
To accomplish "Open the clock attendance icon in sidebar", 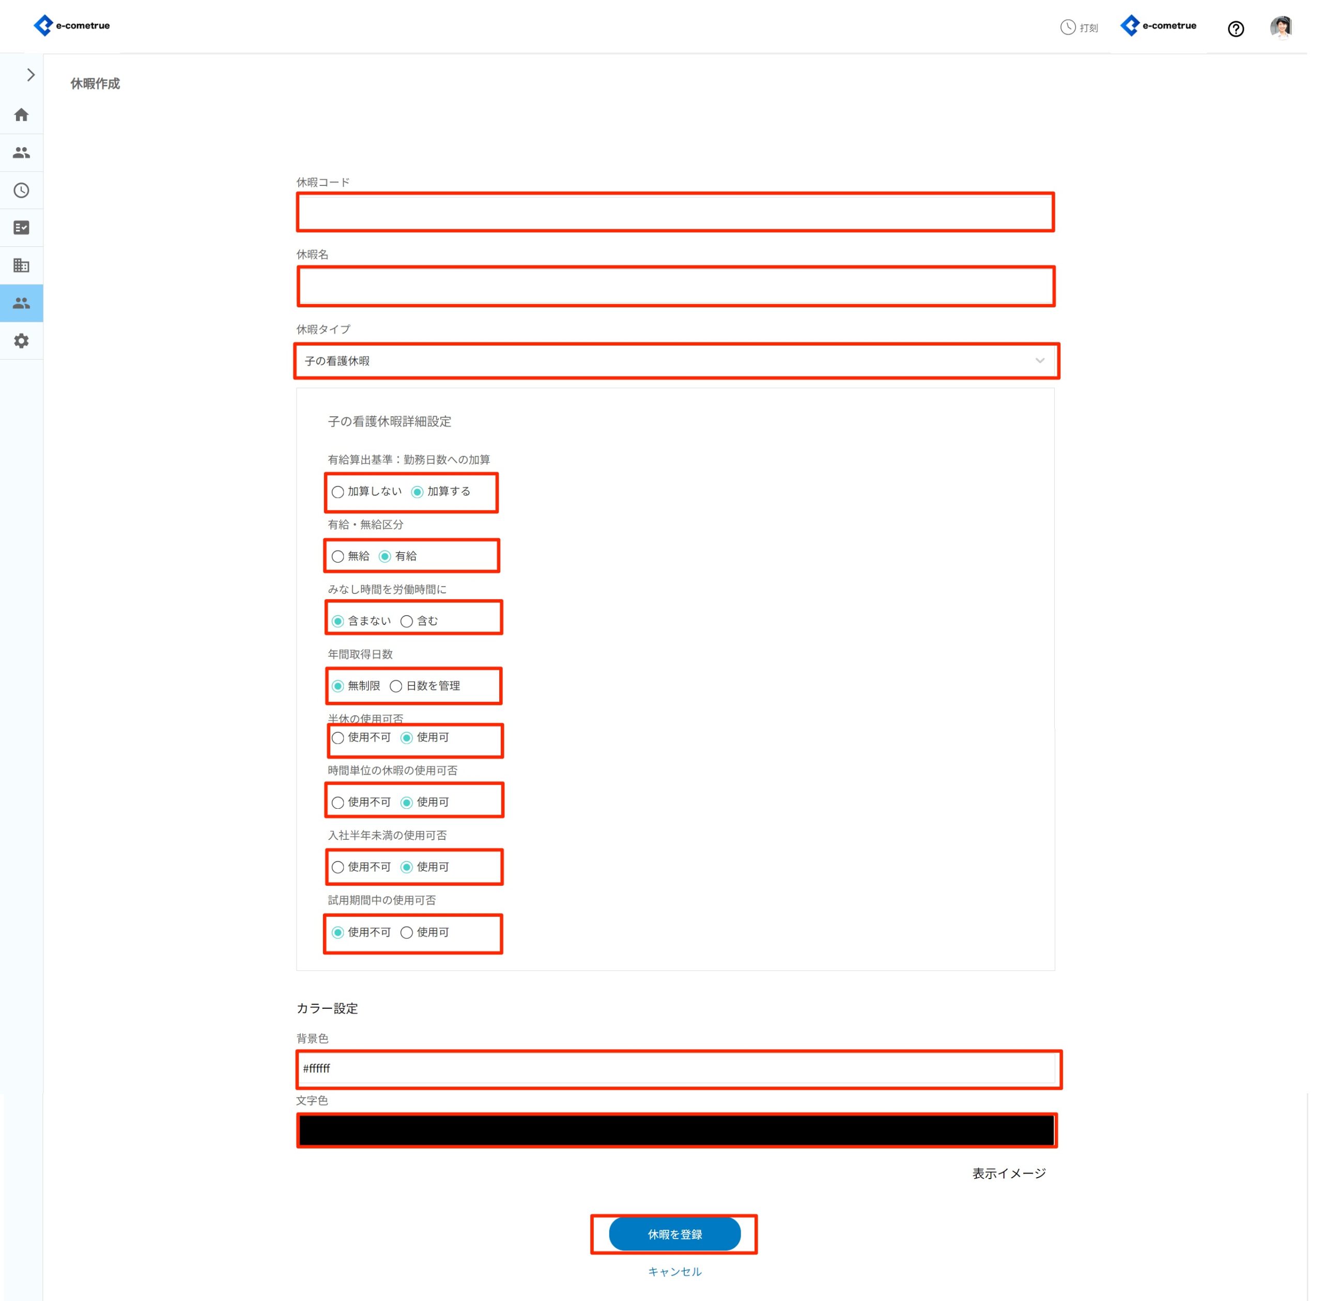I will click(x=21, y=190).
